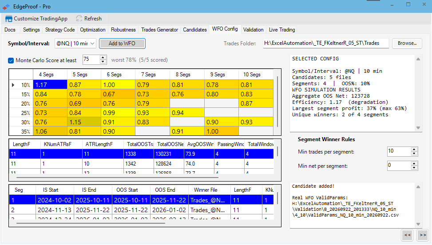Open the Candidates tab
Screen dimensions: 432x245
pyautogui.click(x=195, y=30)
